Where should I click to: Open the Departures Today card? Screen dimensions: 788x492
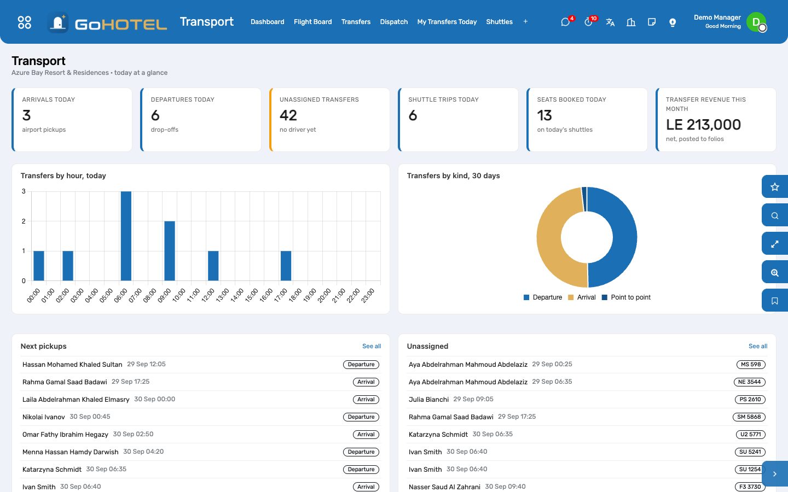point(201,120)
